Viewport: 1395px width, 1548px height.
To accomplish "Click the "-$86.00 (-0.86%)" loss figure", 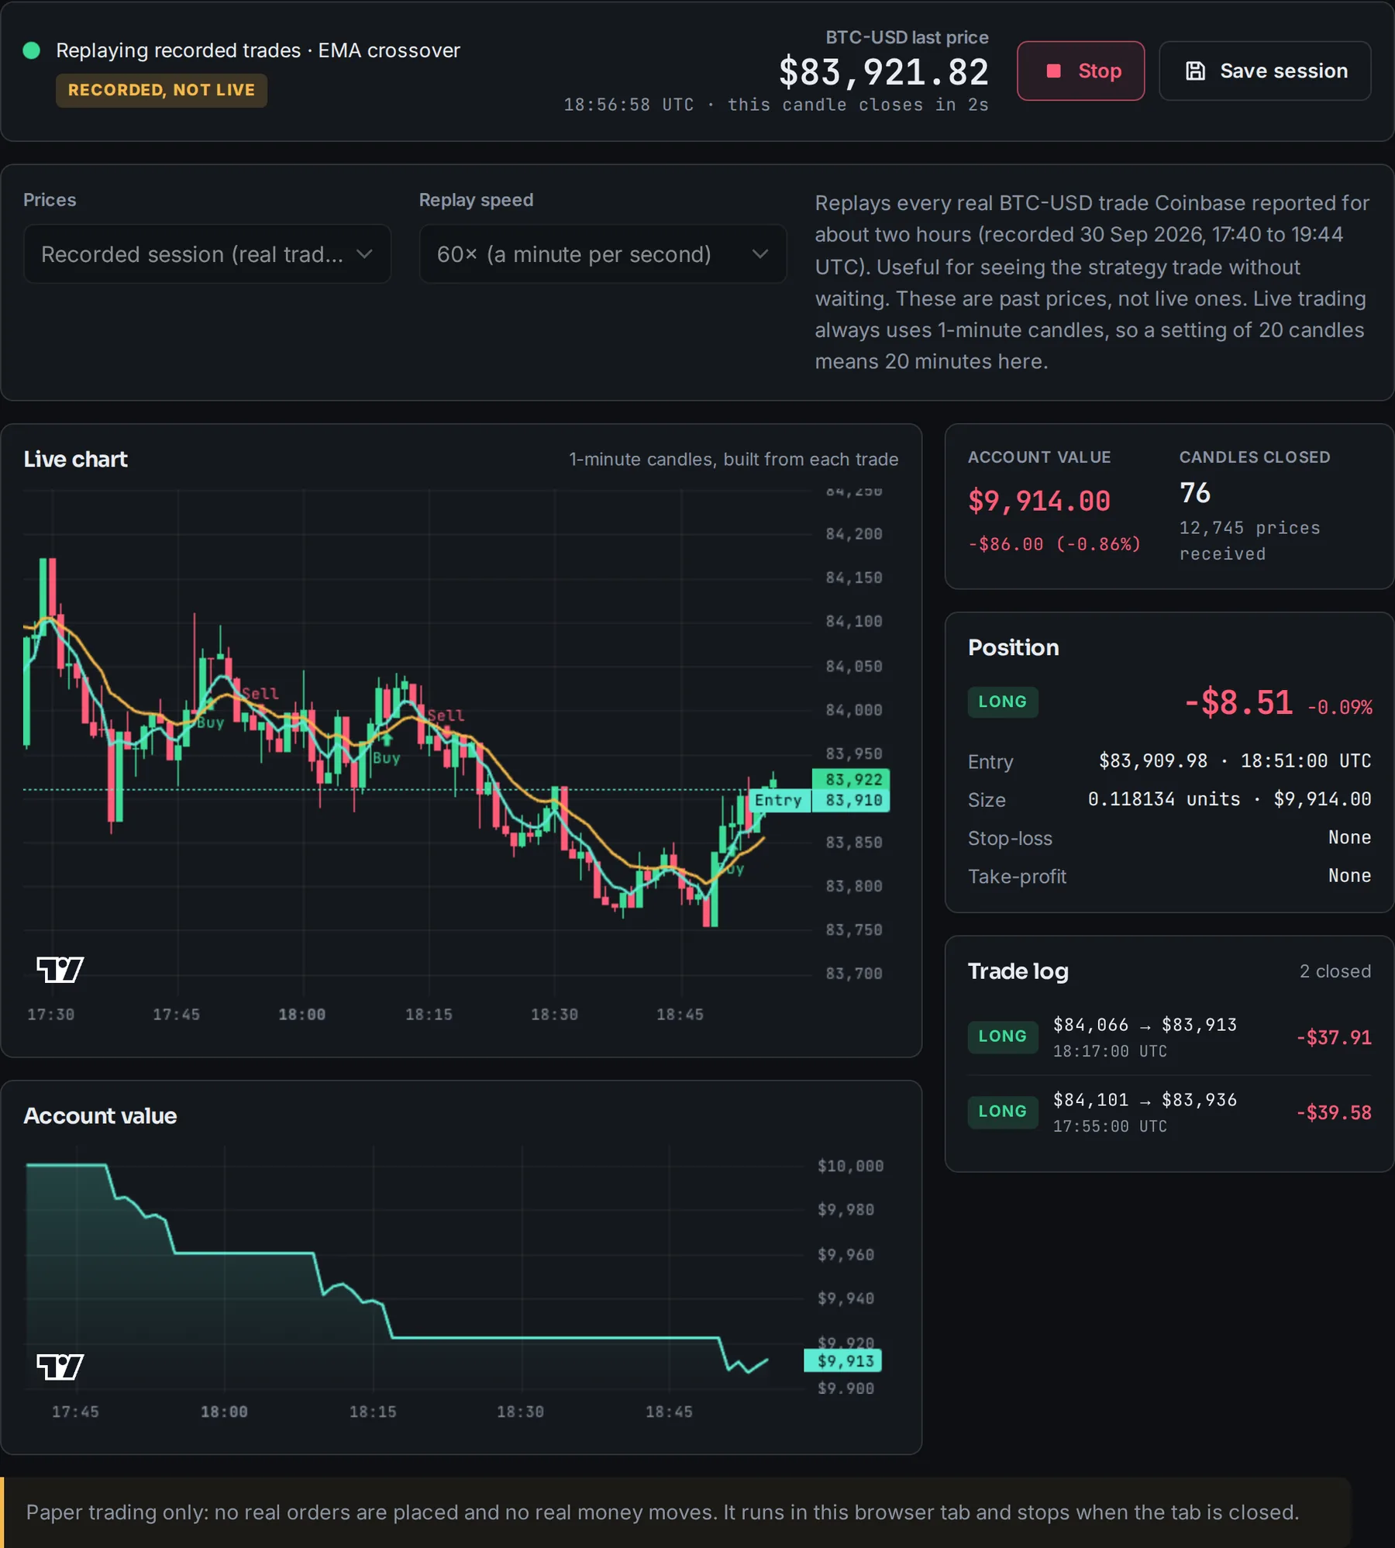I will pos(1054,544).
